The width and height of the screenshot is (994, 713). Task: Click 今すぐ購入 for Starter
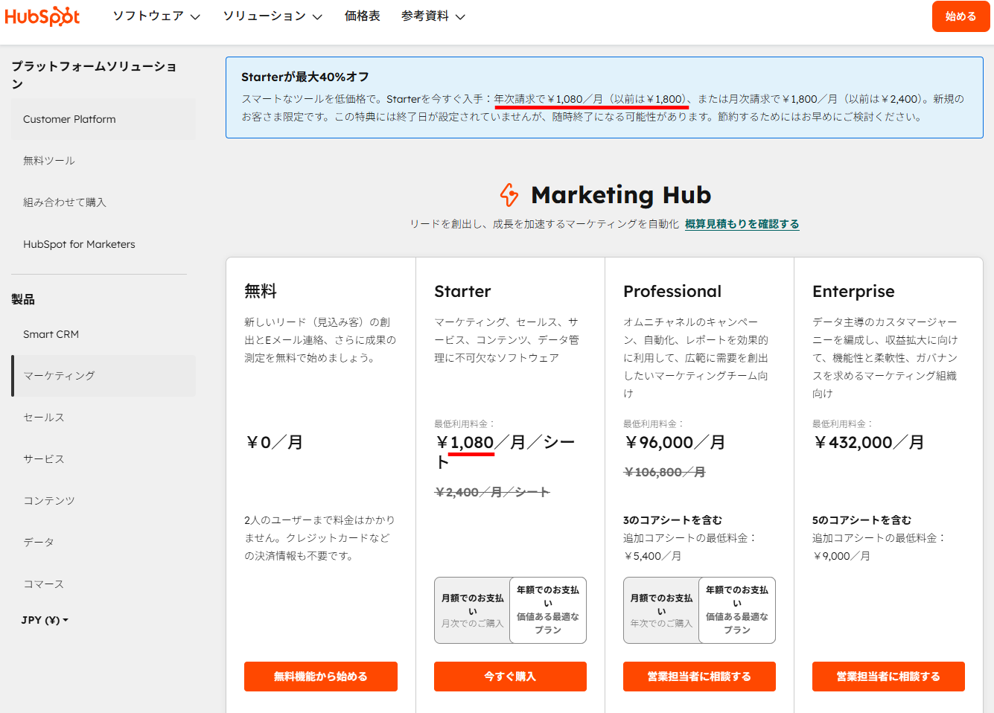tap(510, 677)
